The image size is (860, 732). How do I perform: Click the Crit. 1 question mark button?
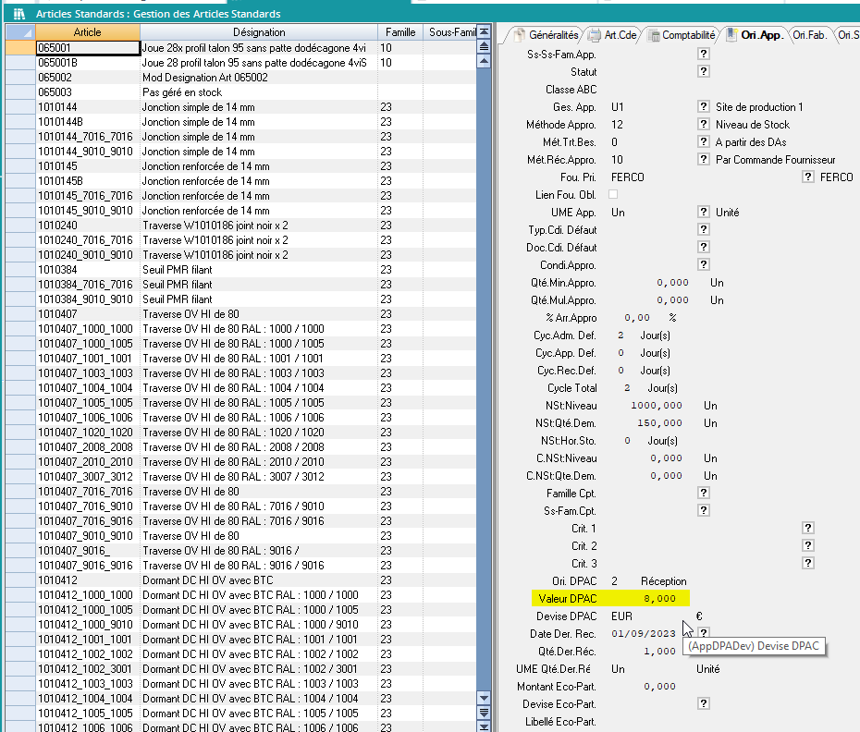[x=808, y=529]
